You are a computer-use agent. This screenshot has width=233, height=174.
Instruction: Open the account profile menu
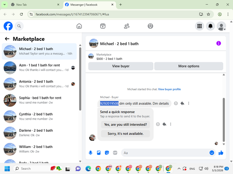(x=221, y=26)
